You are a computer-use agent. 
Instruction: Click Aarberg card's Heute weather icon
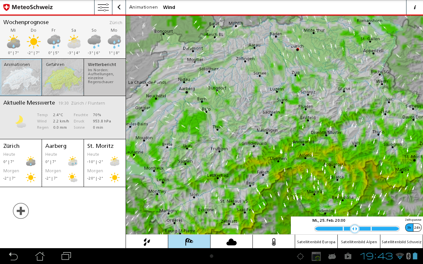[x=73, y=162]
